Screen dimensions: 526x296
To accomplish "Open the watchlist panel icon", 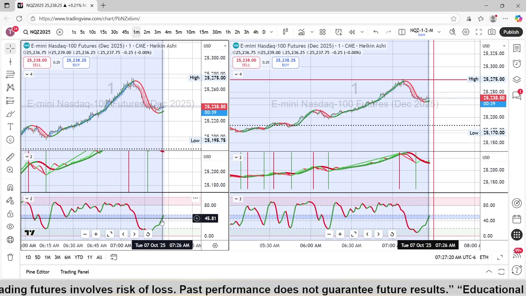I will tap(517, 49).
